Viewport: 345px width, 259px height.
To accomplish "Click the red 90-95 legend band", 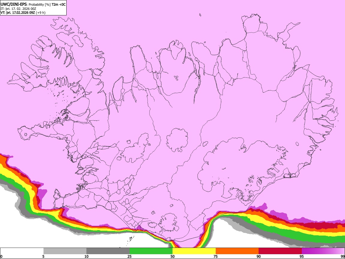I will (x=280, y=251).
